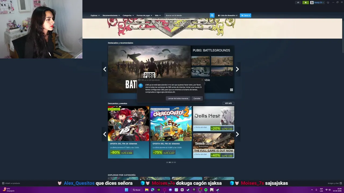Image resolution: width=344 pixels, height=193 pixels.
Task: Open the Trench Lord daily deal
Action: point(214,146)
